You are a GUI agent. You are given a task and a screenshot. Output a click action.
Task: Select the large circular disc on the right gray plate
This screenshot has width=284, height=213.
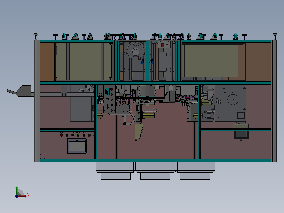coord(233,100)
